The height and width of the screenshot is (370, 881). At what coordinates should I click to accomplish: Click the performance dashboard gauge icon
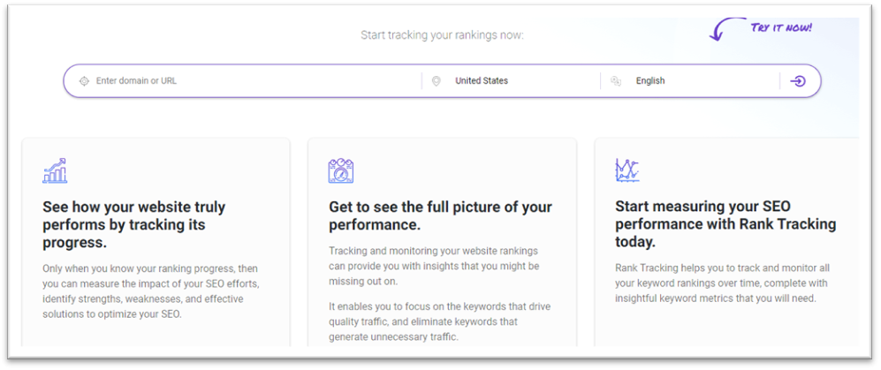[x=341, y=170]
